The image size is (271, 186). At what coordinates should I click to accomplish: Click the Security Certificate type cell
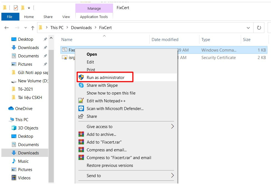(218, 58)
